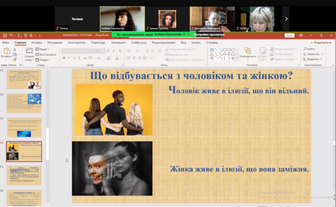
Task: Switch to the Вставка tab
Action: (x=36, y=42)
